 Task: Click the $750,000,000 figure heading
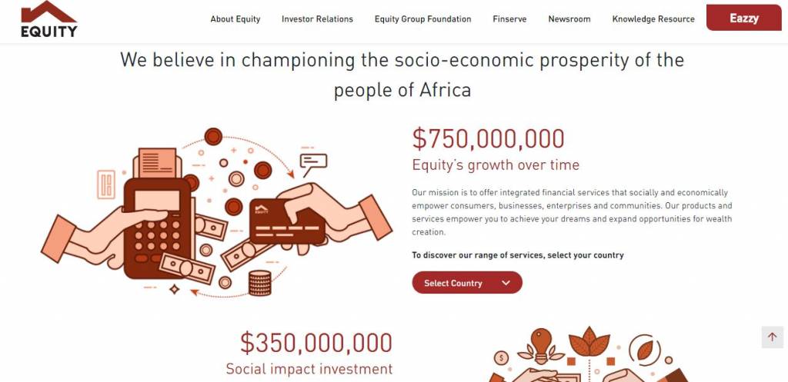coord(488,139)
